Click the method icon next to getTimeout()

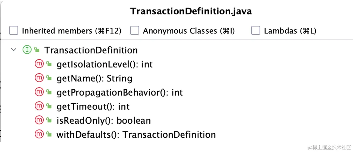(x=39, y=106)
